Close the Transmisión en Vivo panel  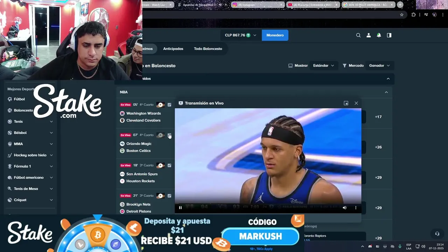point(356,103)
